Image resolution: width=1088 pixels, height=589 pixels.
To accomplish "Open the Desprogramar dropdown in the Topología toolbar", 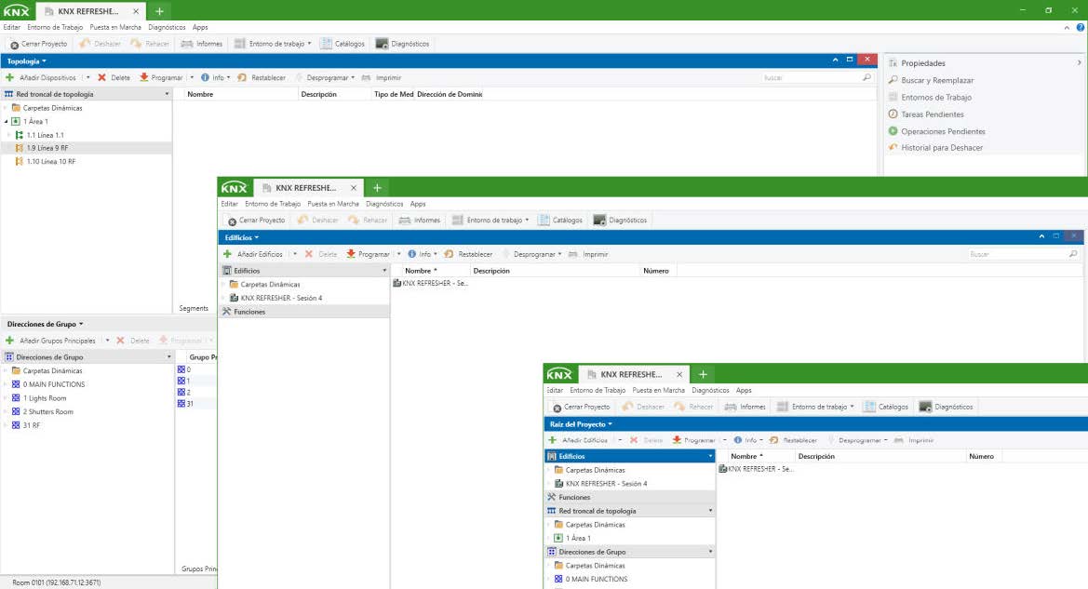I will click(353, 78).
